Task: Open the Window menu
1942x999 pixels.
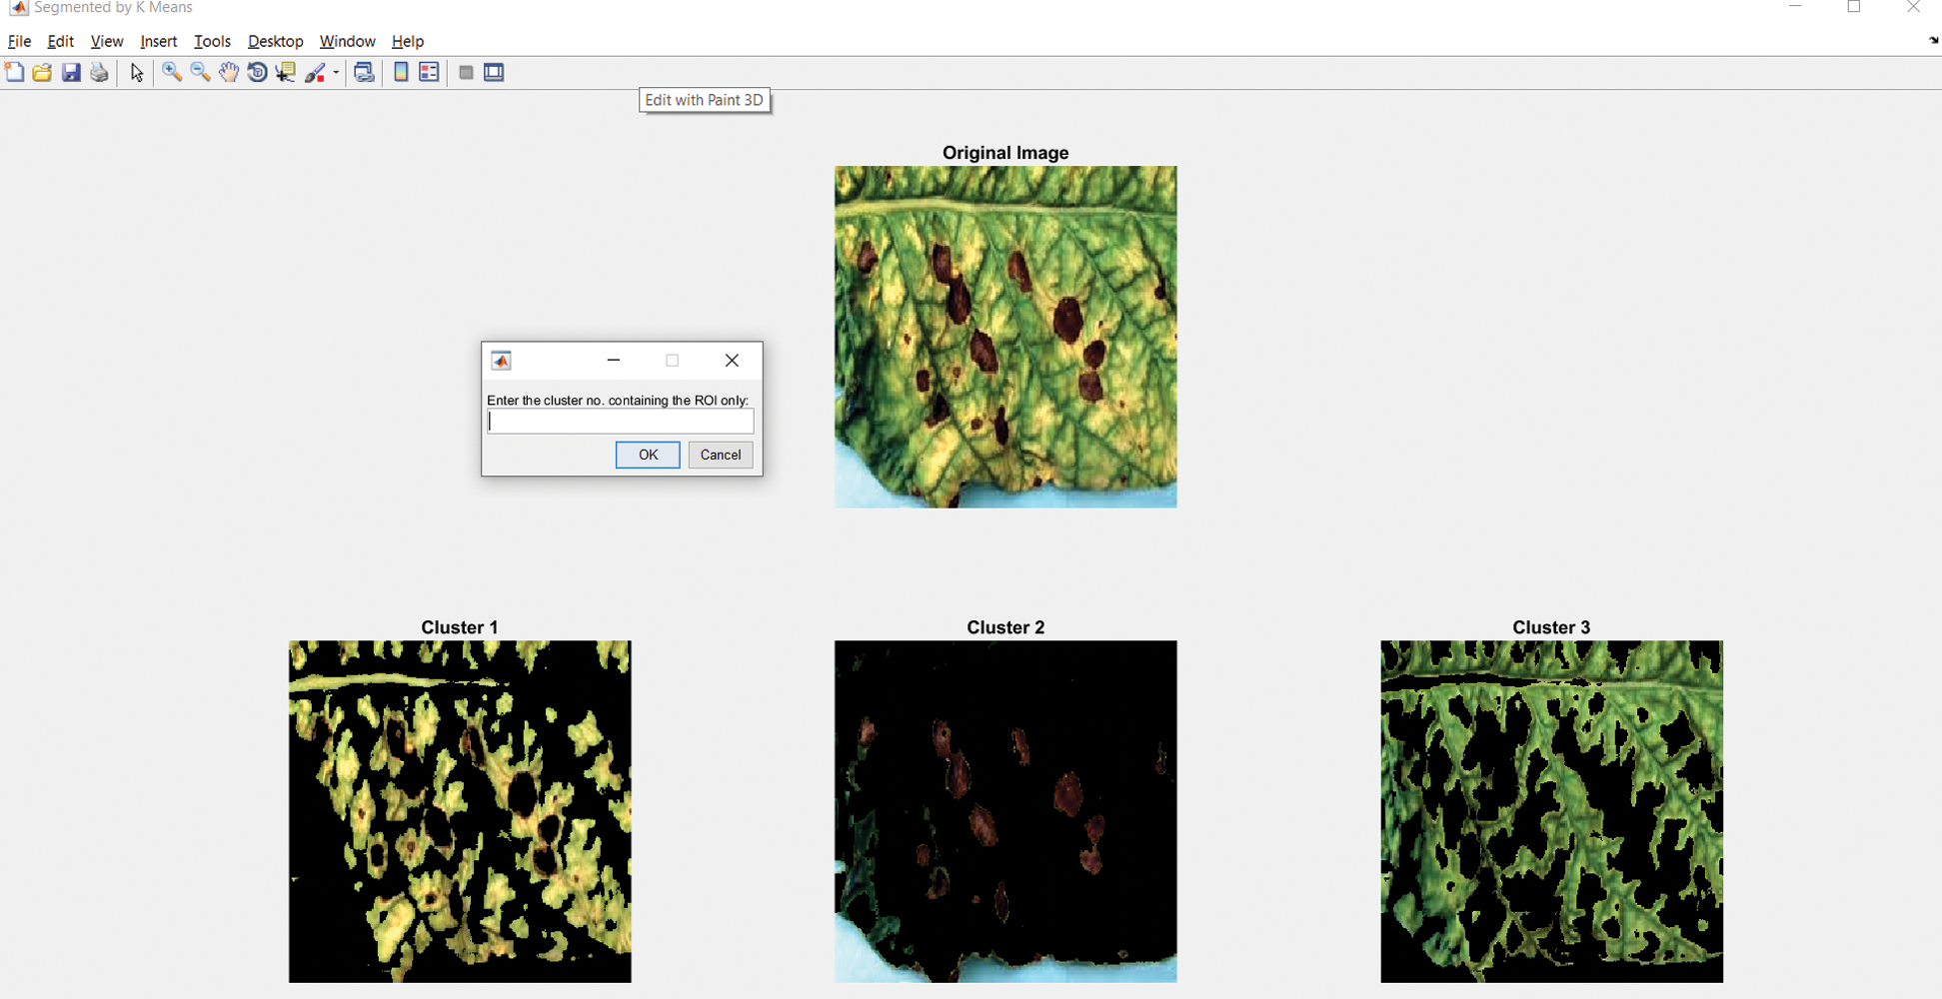Action: coord(347,41)
